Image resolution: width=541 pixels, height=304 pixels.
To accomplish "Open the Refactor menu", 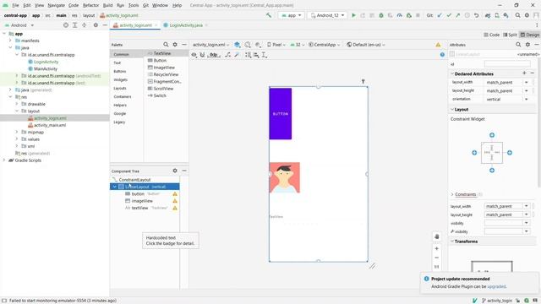I will coord(90,6).
